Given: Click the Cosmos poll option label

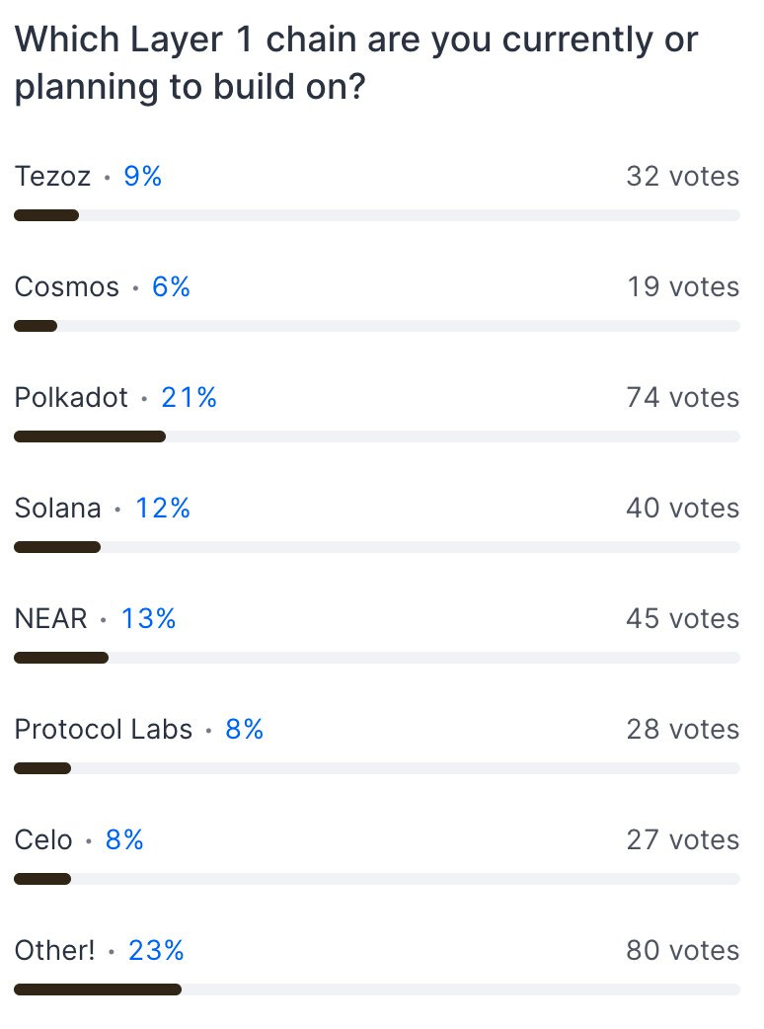Looking at the screenshot, I should coord(67,286).
